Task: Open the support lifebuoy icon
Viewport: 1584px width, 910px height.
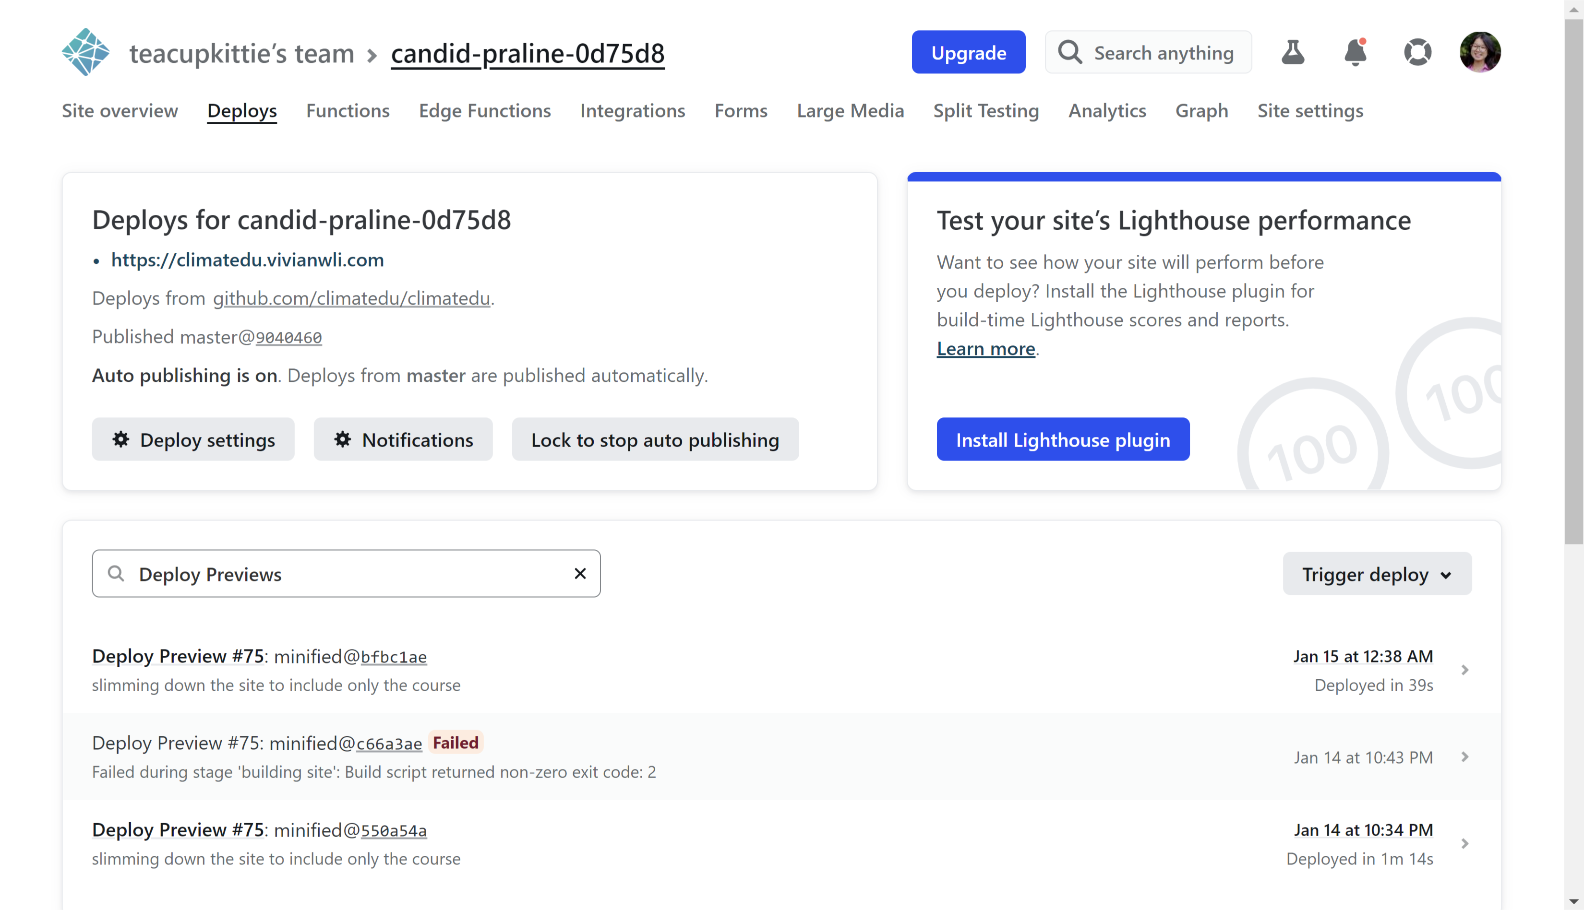Action: 1417,52
